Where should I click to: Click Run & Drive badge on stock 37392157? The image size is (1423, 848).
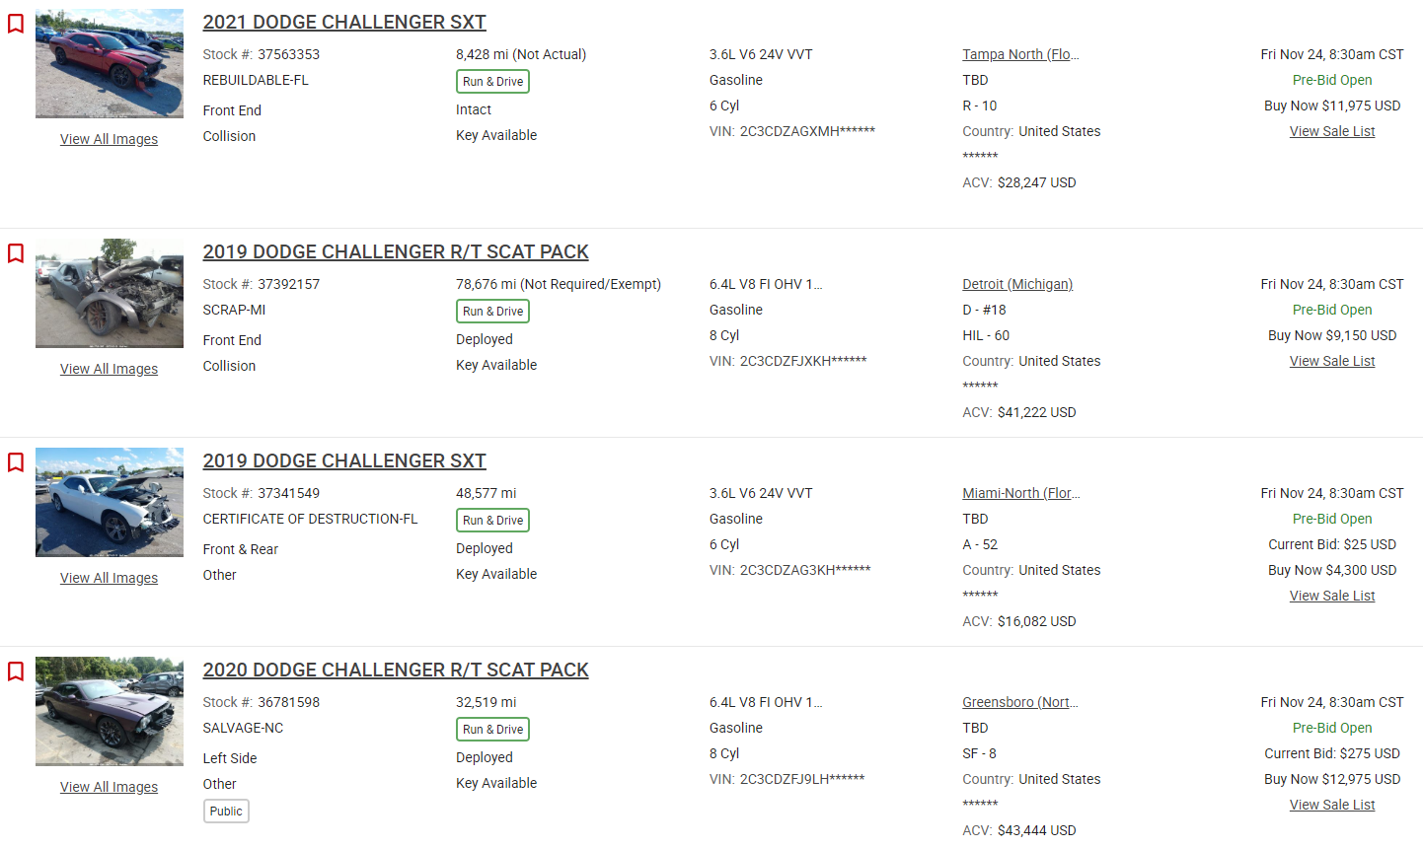(x=492, y=311)
